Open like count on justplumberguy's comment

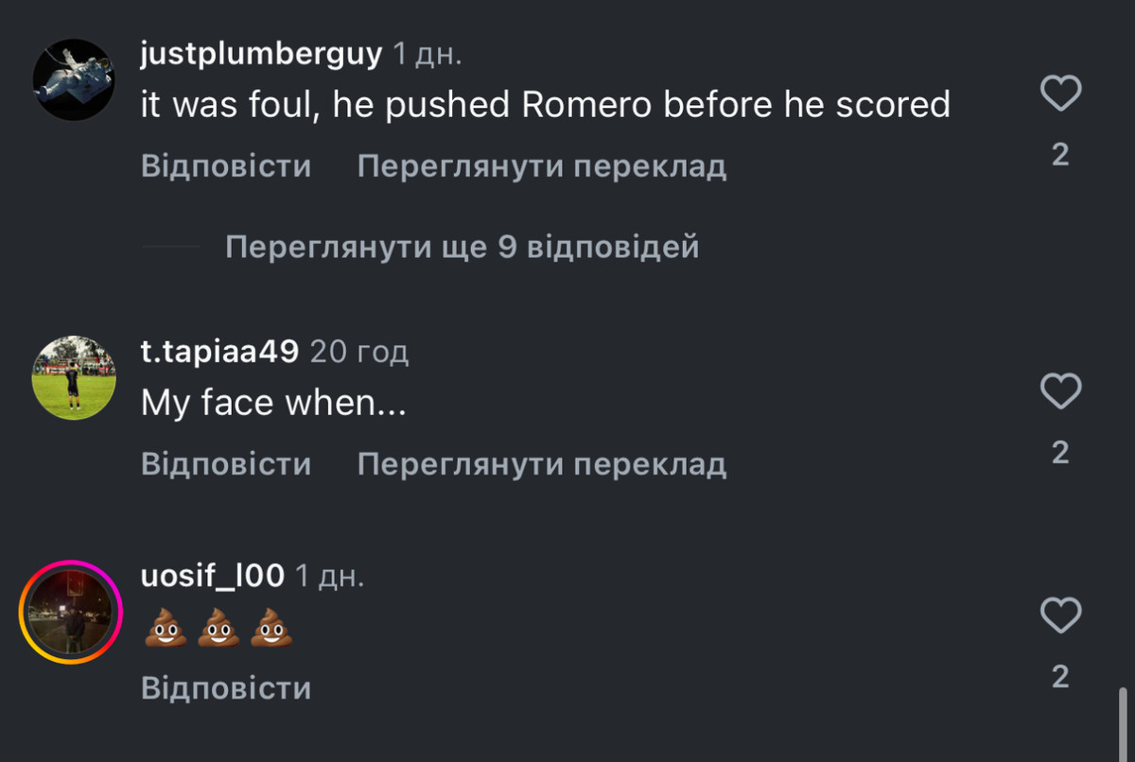pos(1060,155)
